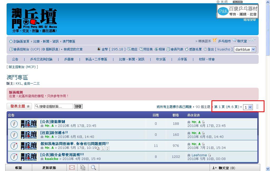
Task: Open the darkblue style dropdown
Action: pyautogui.click(x=245, y=49)
